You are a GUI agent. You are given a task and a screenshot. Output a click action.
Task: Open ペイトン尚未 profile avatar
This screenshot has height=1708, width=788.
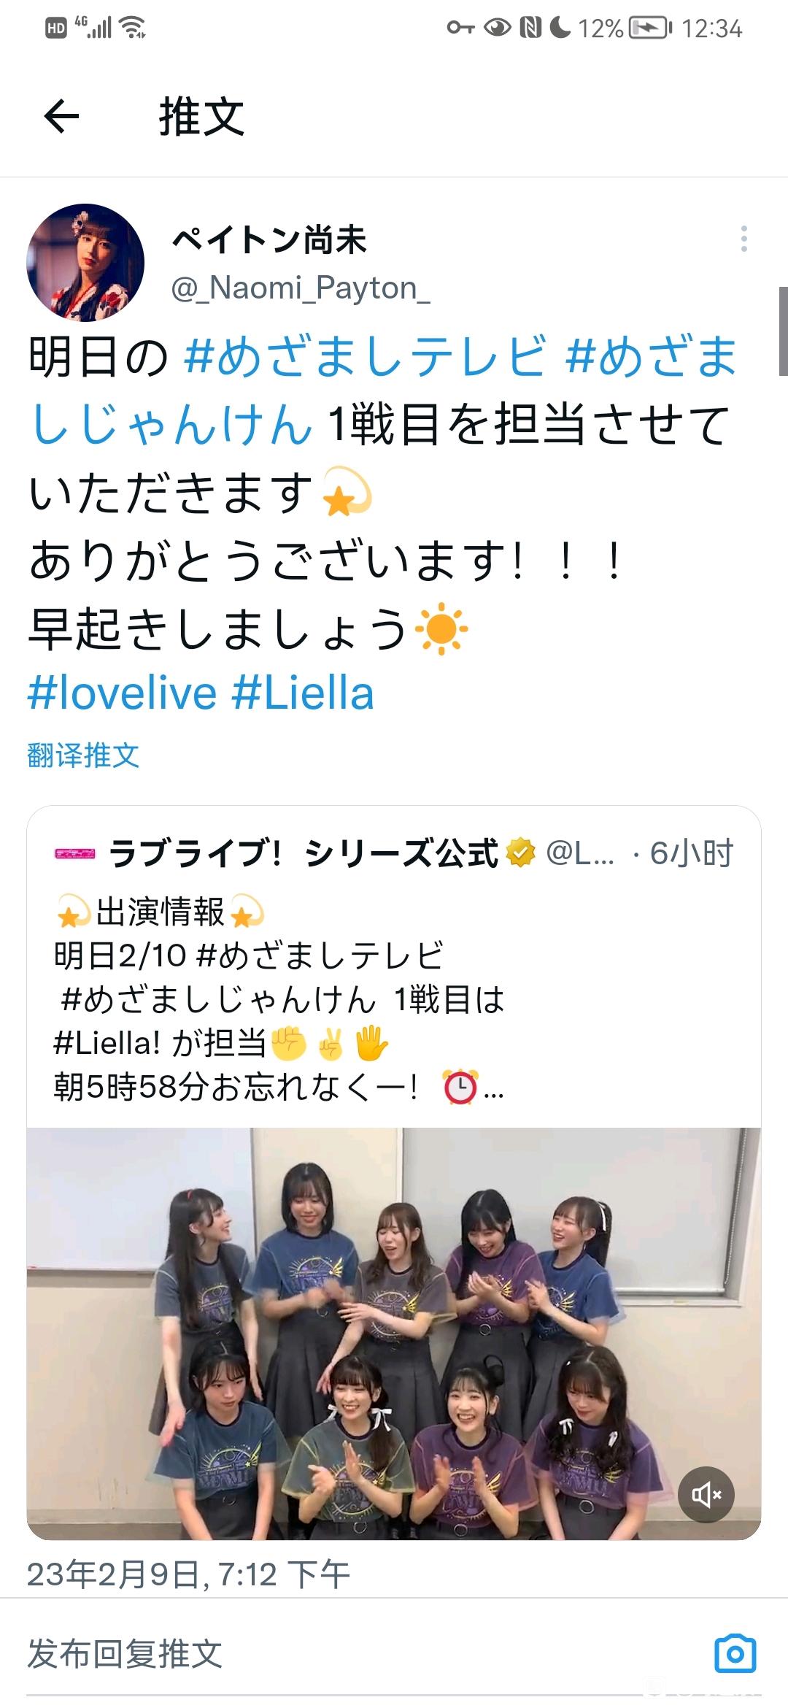click(85, 263)
